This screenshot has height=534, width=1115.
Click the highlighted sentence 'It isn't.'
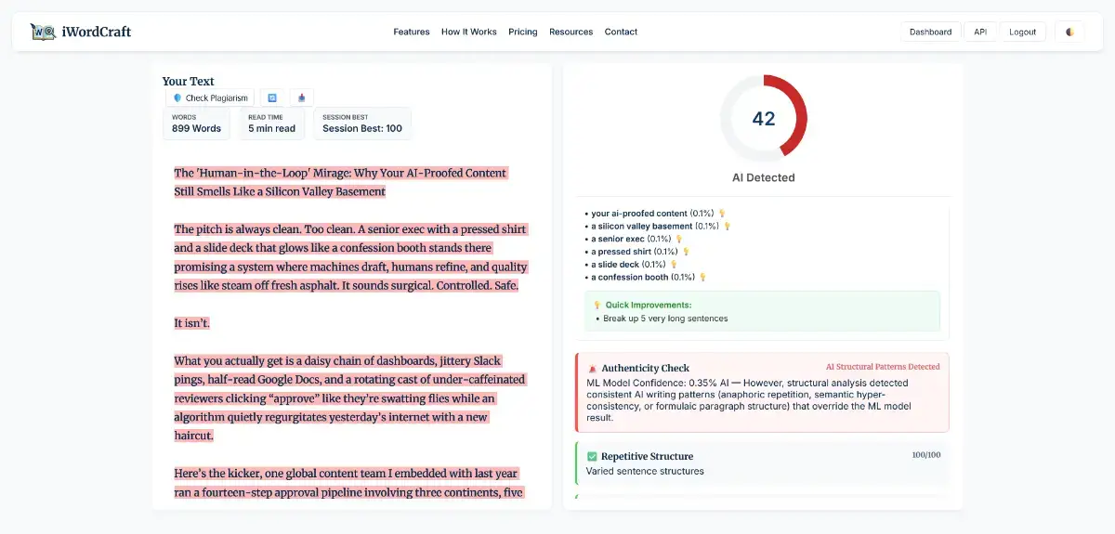192,323
